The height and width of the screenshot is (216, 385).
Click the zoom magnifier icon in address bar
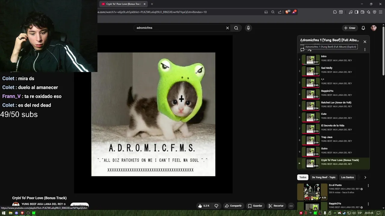click(x=273, y=12)
